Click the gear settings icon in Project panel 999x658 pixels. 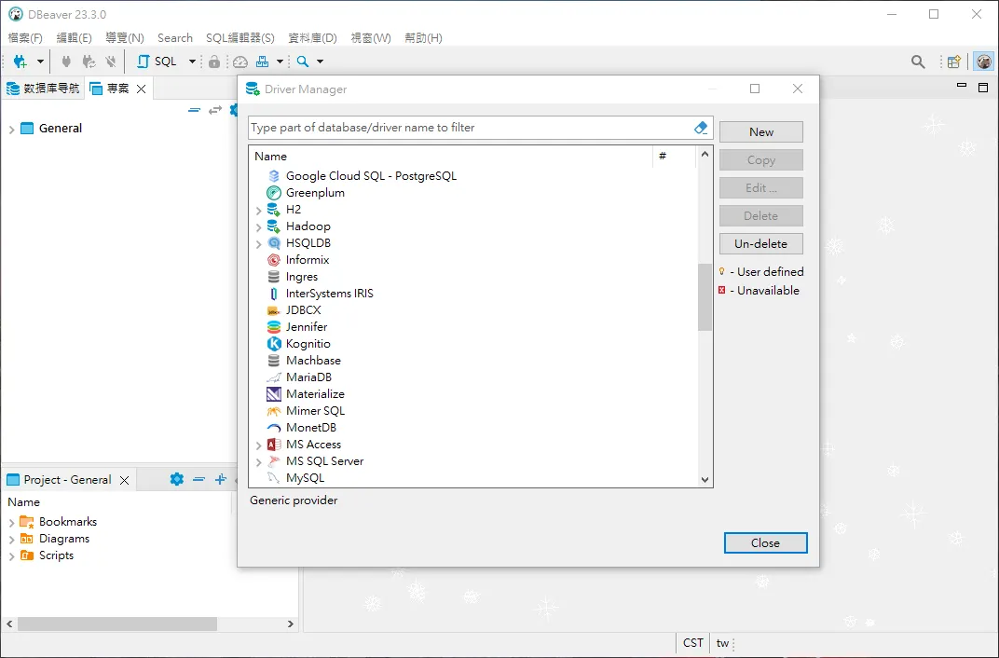(176, 479)
